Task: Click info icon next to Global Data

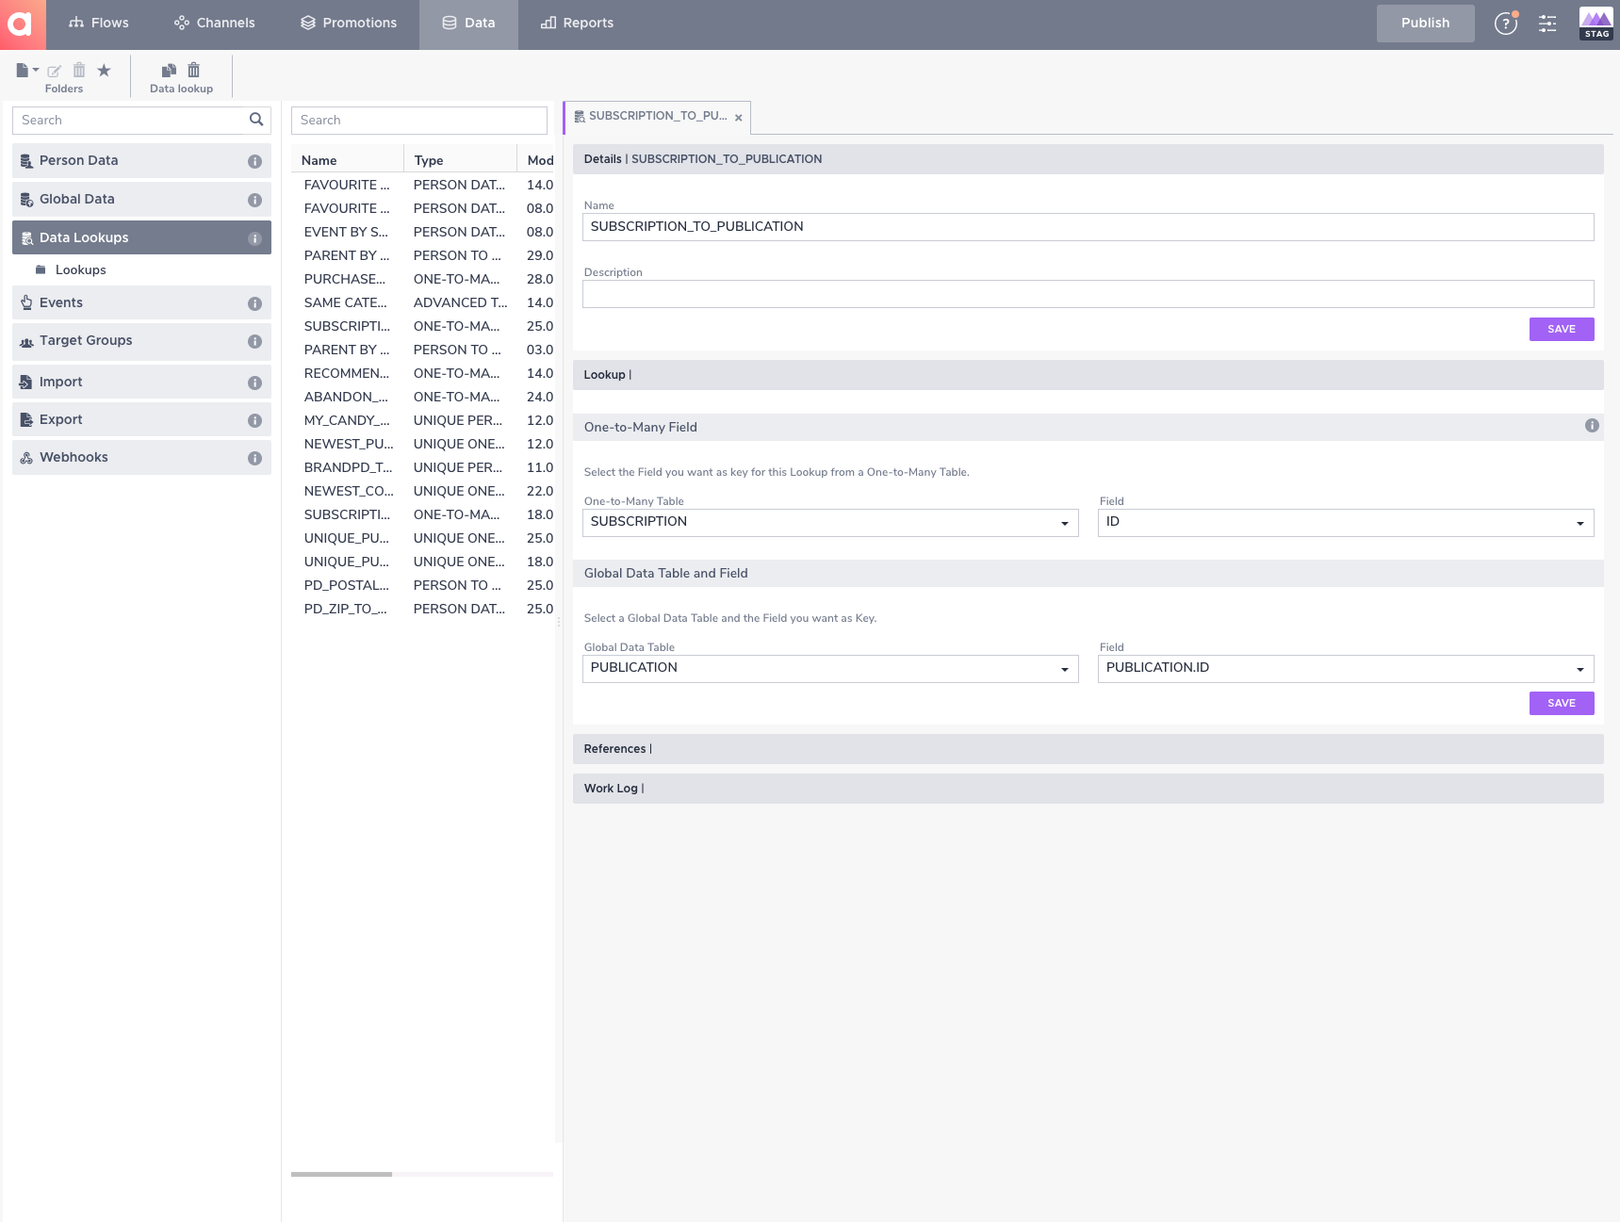Action: point(254,200)
